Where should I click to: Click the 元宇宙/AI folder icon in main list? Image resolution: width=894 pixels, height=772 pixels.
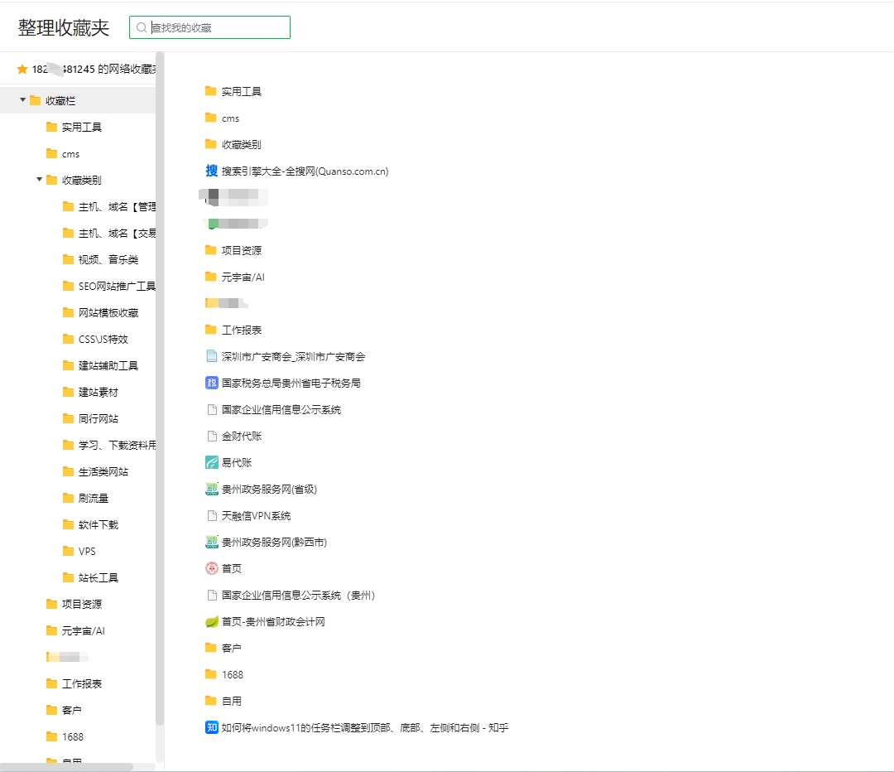(211, 277)
